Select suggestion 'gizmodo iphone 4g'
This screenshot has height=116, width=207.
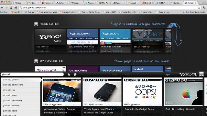tap(20, 100)
